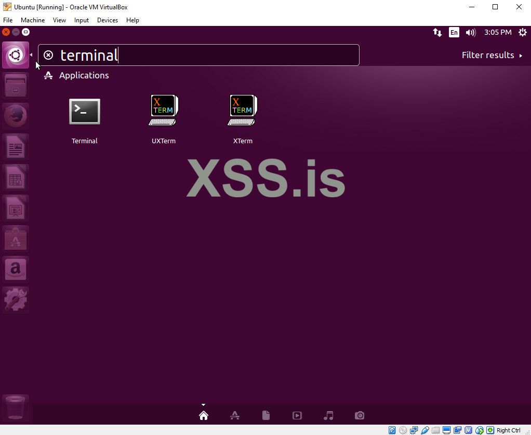This screenshot has width=531, height=435.
Task: Open VirtualBox Help menu
Action: 132,20
